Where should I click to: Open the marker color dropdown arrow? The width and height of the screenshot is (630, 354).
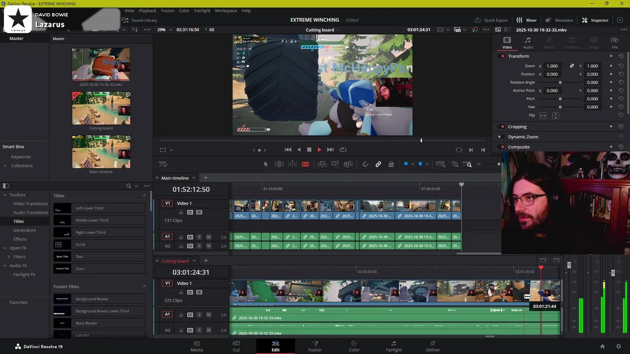click(x=427, y=164)
